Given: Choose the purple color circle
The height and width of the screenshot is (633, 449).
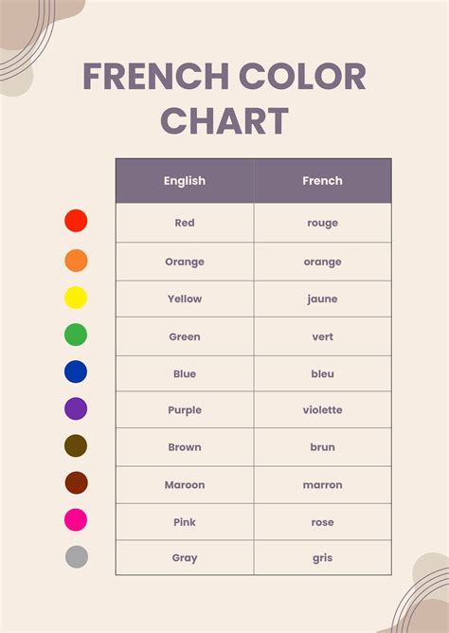Looking at the screenshot, I should 76,408.
